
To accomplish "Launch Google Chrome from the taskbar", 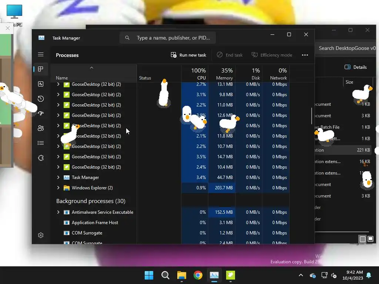I will (x=198, y=275).
